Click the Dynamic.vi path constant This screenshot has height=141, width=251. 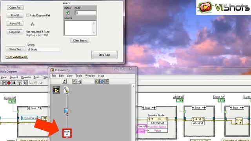point(30,118)
